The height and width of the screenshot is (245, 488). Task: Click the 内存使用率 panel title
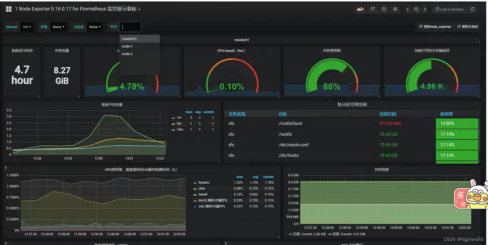click(x=332, y=51)
